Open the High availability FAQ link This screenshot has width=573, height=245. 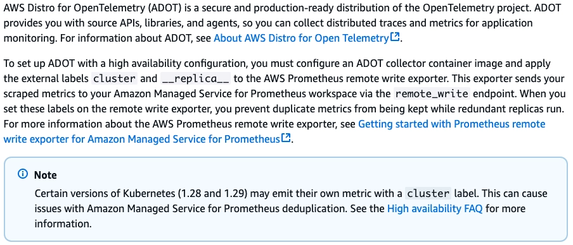(435, 208)
